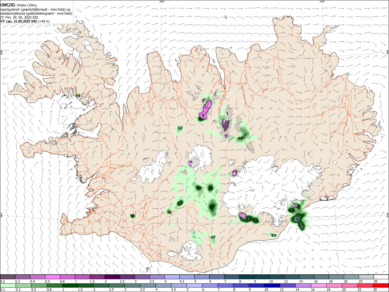
Task: Click the 2.7 precipitation value on the map
Action: [179, 203]
